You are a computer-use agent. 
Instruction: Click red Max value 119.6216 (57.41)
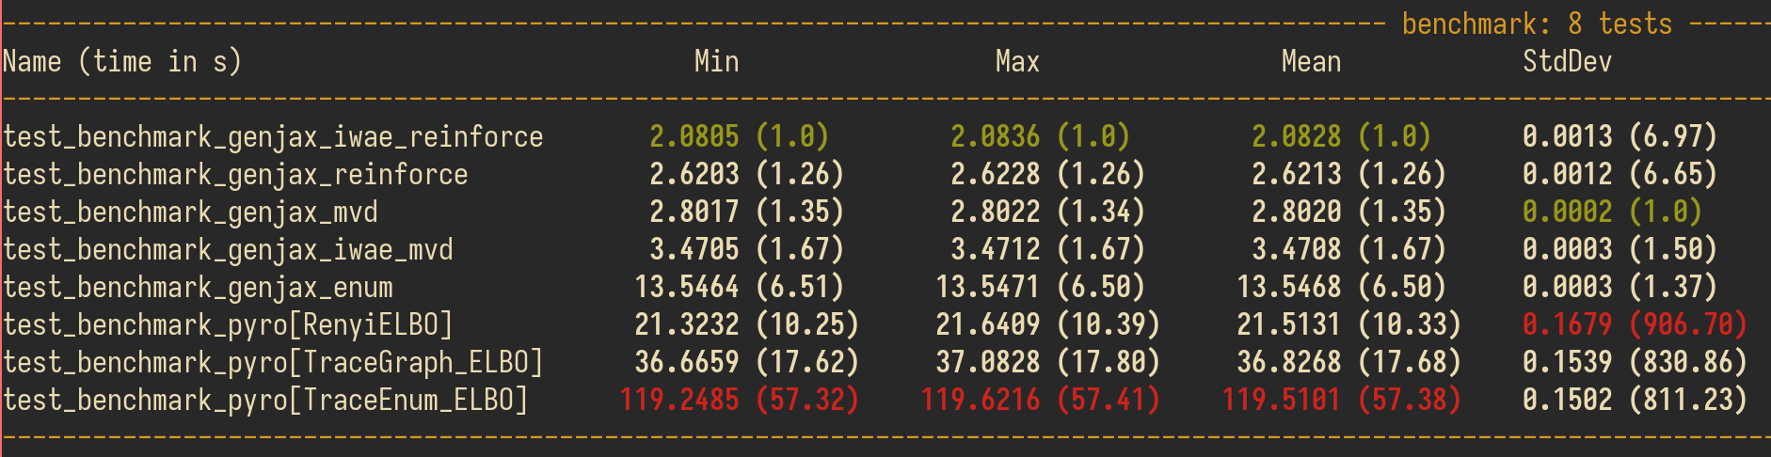coord(1041,401)
